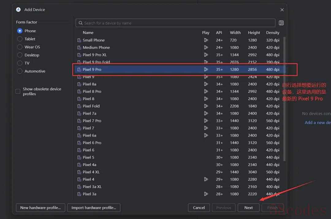Enable Show obsolete device profiles checkbox
The height and width of the screenshot is (219, 331).
pos(18,91)
